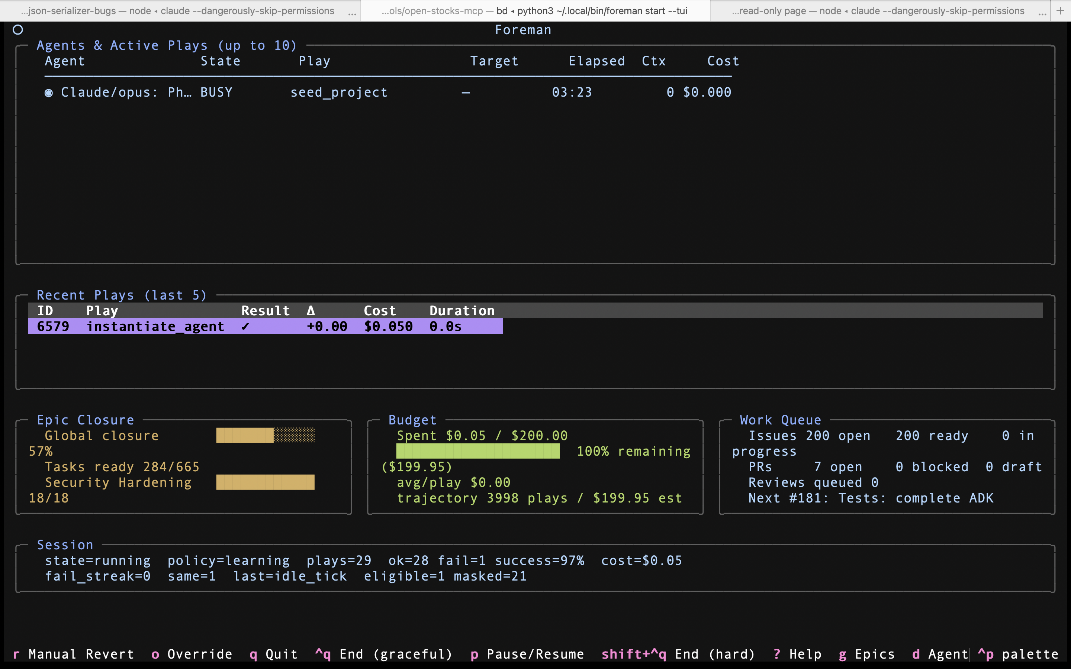
Task: Click the Result column header in Recent Plays
Action: pyautogui.click(x=265, y=311)
